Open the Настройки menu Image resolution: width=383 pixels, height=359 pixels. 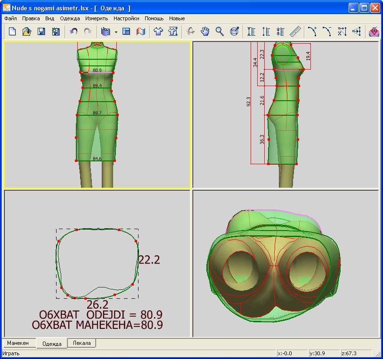coord(126,19)
